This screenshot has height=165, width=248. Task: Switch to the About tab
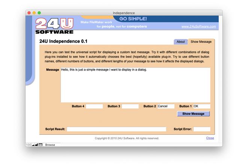[180, 42]
